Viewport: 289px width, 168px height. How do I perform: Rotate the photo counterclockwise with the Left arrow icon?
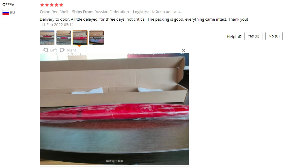[x=45, y=50]
